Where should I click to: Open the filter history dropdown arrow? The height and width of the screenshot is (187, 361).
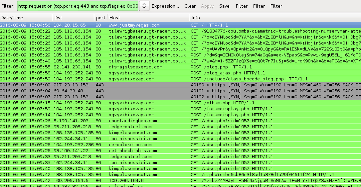click(x=144, y=6)
